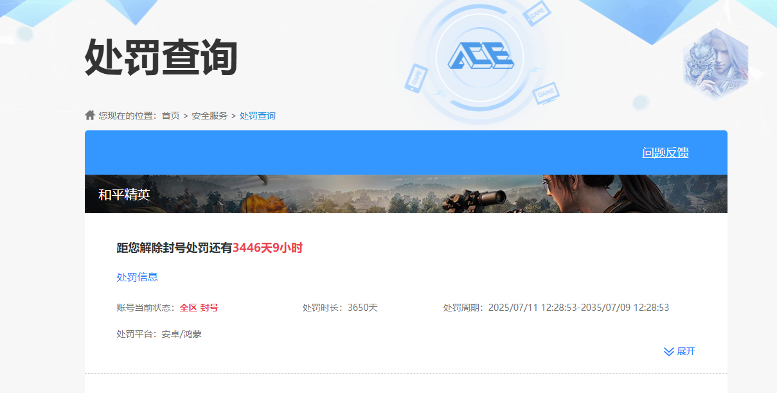Select the 和平精英 game title
The width and height of the screenshot is (777, 393).
click(x=124, y=195)
